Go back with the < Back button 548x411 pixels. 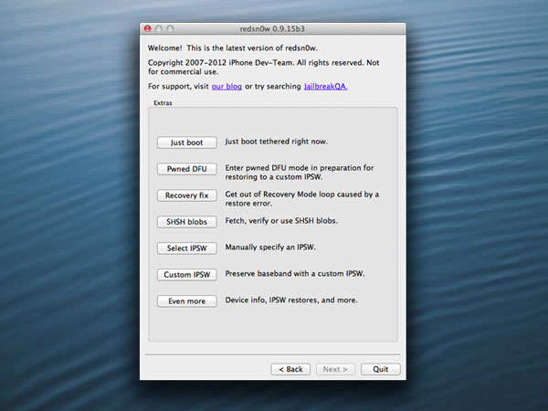(290, 369)
